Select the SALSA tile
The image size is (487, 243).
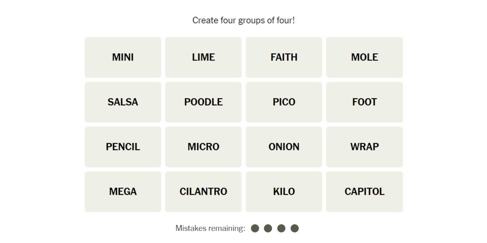pyautogui.click(x=123, y=102)
